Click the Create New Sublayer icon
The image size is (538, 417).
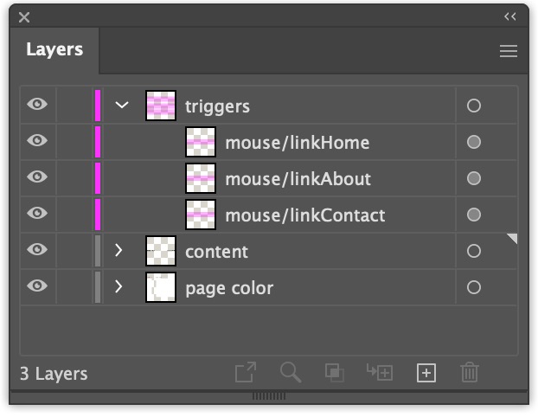pos(380,373)
